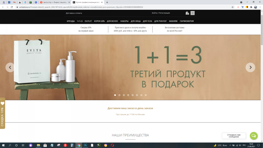Switch to the Yandex search results tab

[55, 2]
